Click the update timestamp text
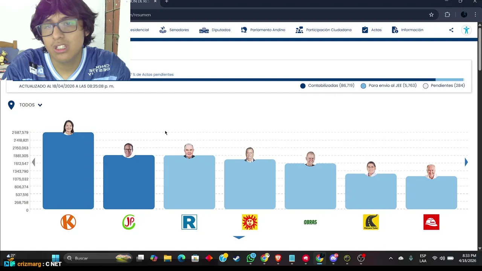 (67, 86)
